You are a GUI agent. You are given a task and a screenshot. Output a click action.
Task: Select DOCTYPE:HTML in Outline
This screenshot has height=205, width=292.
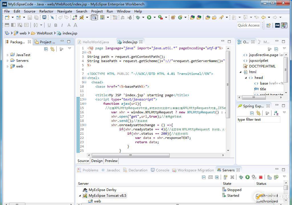[x=262, y=66]
